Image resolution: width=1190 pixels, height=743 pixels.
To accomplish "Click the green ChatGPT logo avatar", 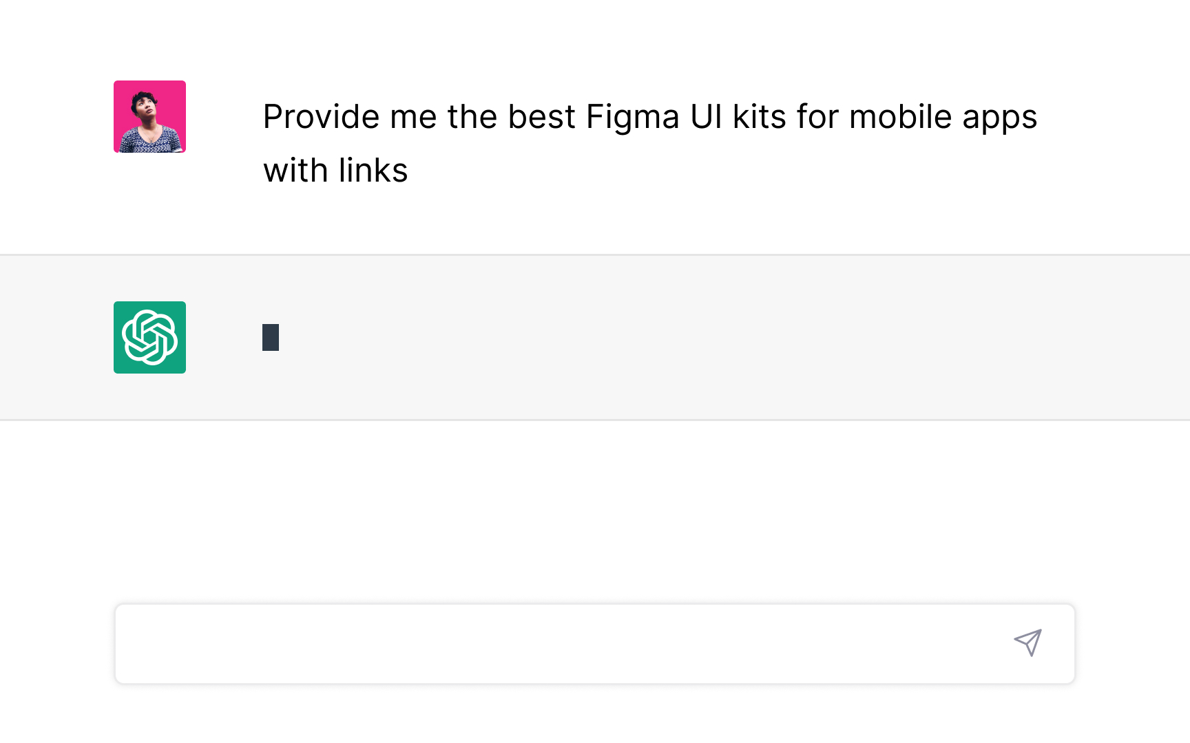I will pos(149,337).
